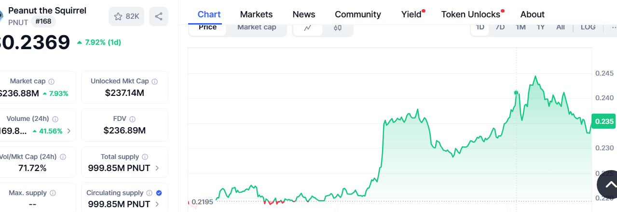Click the PNUT ticker symbol text
Image resolution: width=617 pixels, height=212 pixels.
coord(18,22)
